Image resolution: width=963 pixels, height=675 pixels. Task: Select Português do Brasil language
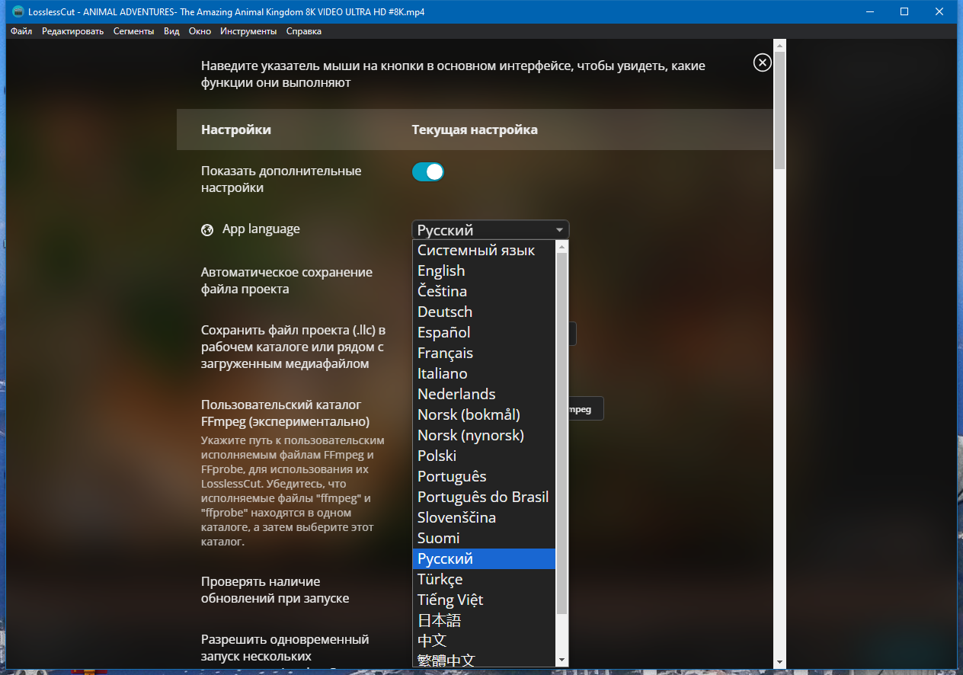[482, 496]
